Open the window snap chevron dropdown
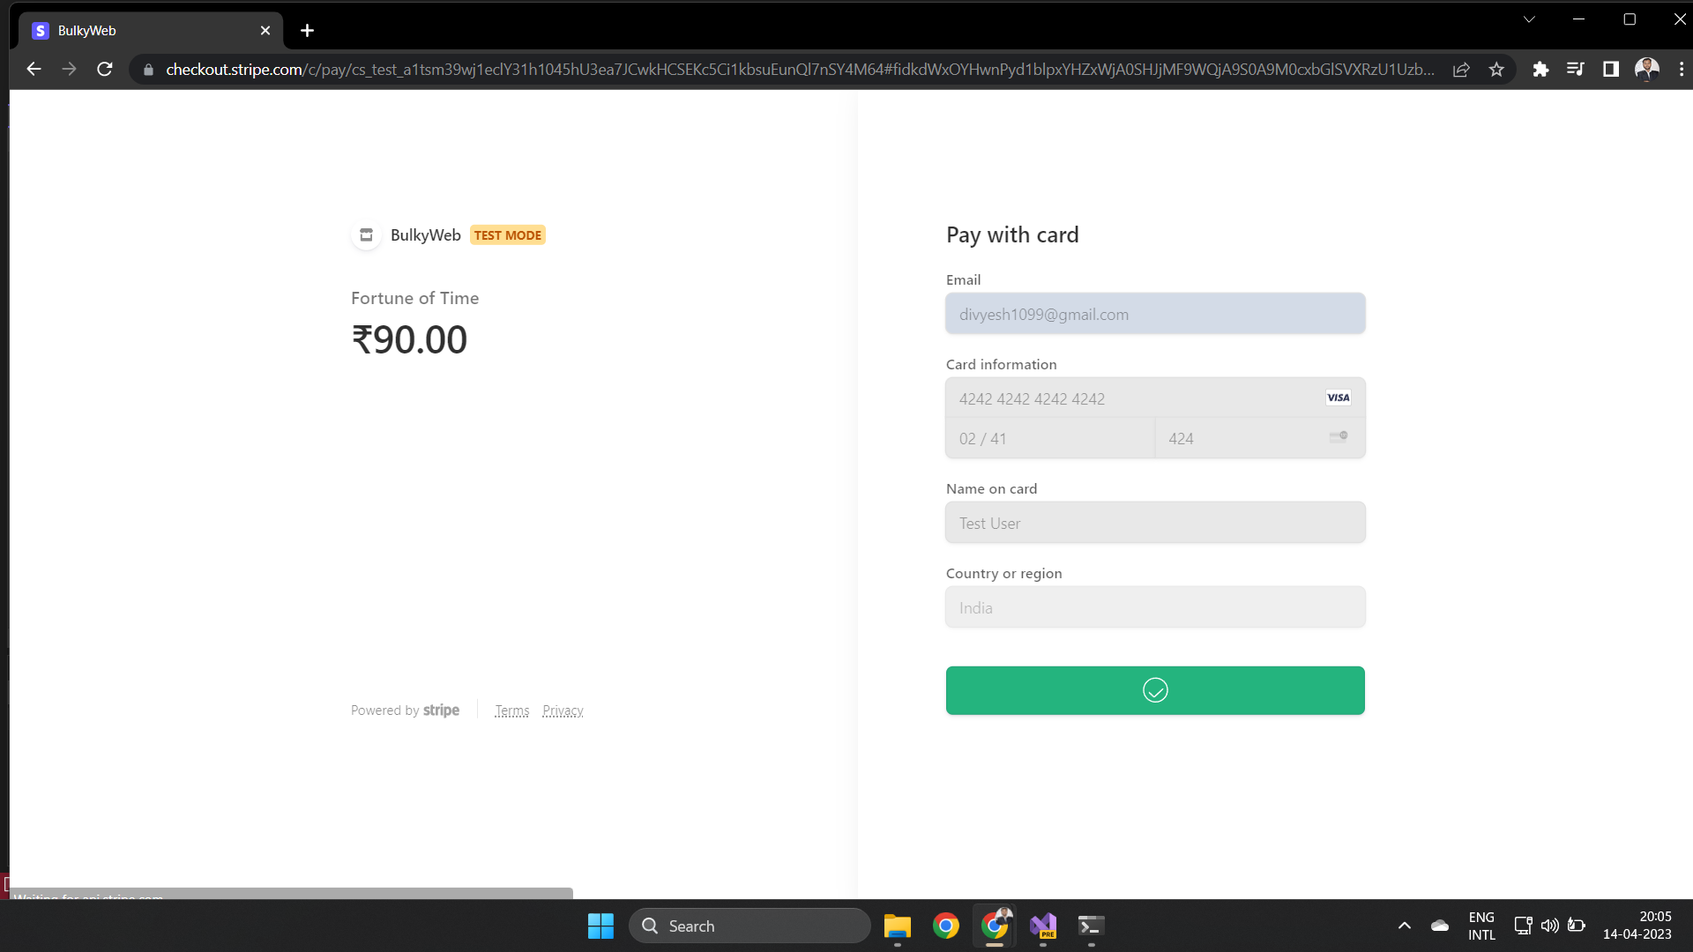 tap(1529, 19)
